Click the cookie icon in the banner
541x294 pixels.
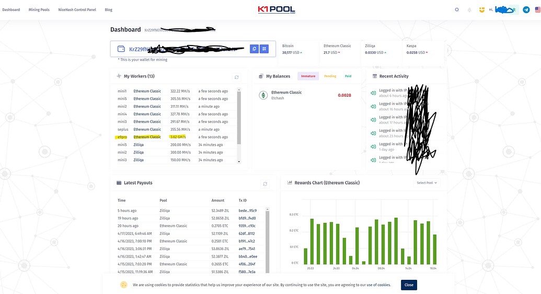(x=124, y=285)
